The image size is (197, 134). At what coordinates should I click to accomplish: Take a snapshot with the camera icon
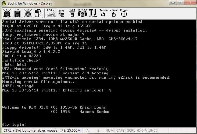pyautogui.click(x=83, y=13)
